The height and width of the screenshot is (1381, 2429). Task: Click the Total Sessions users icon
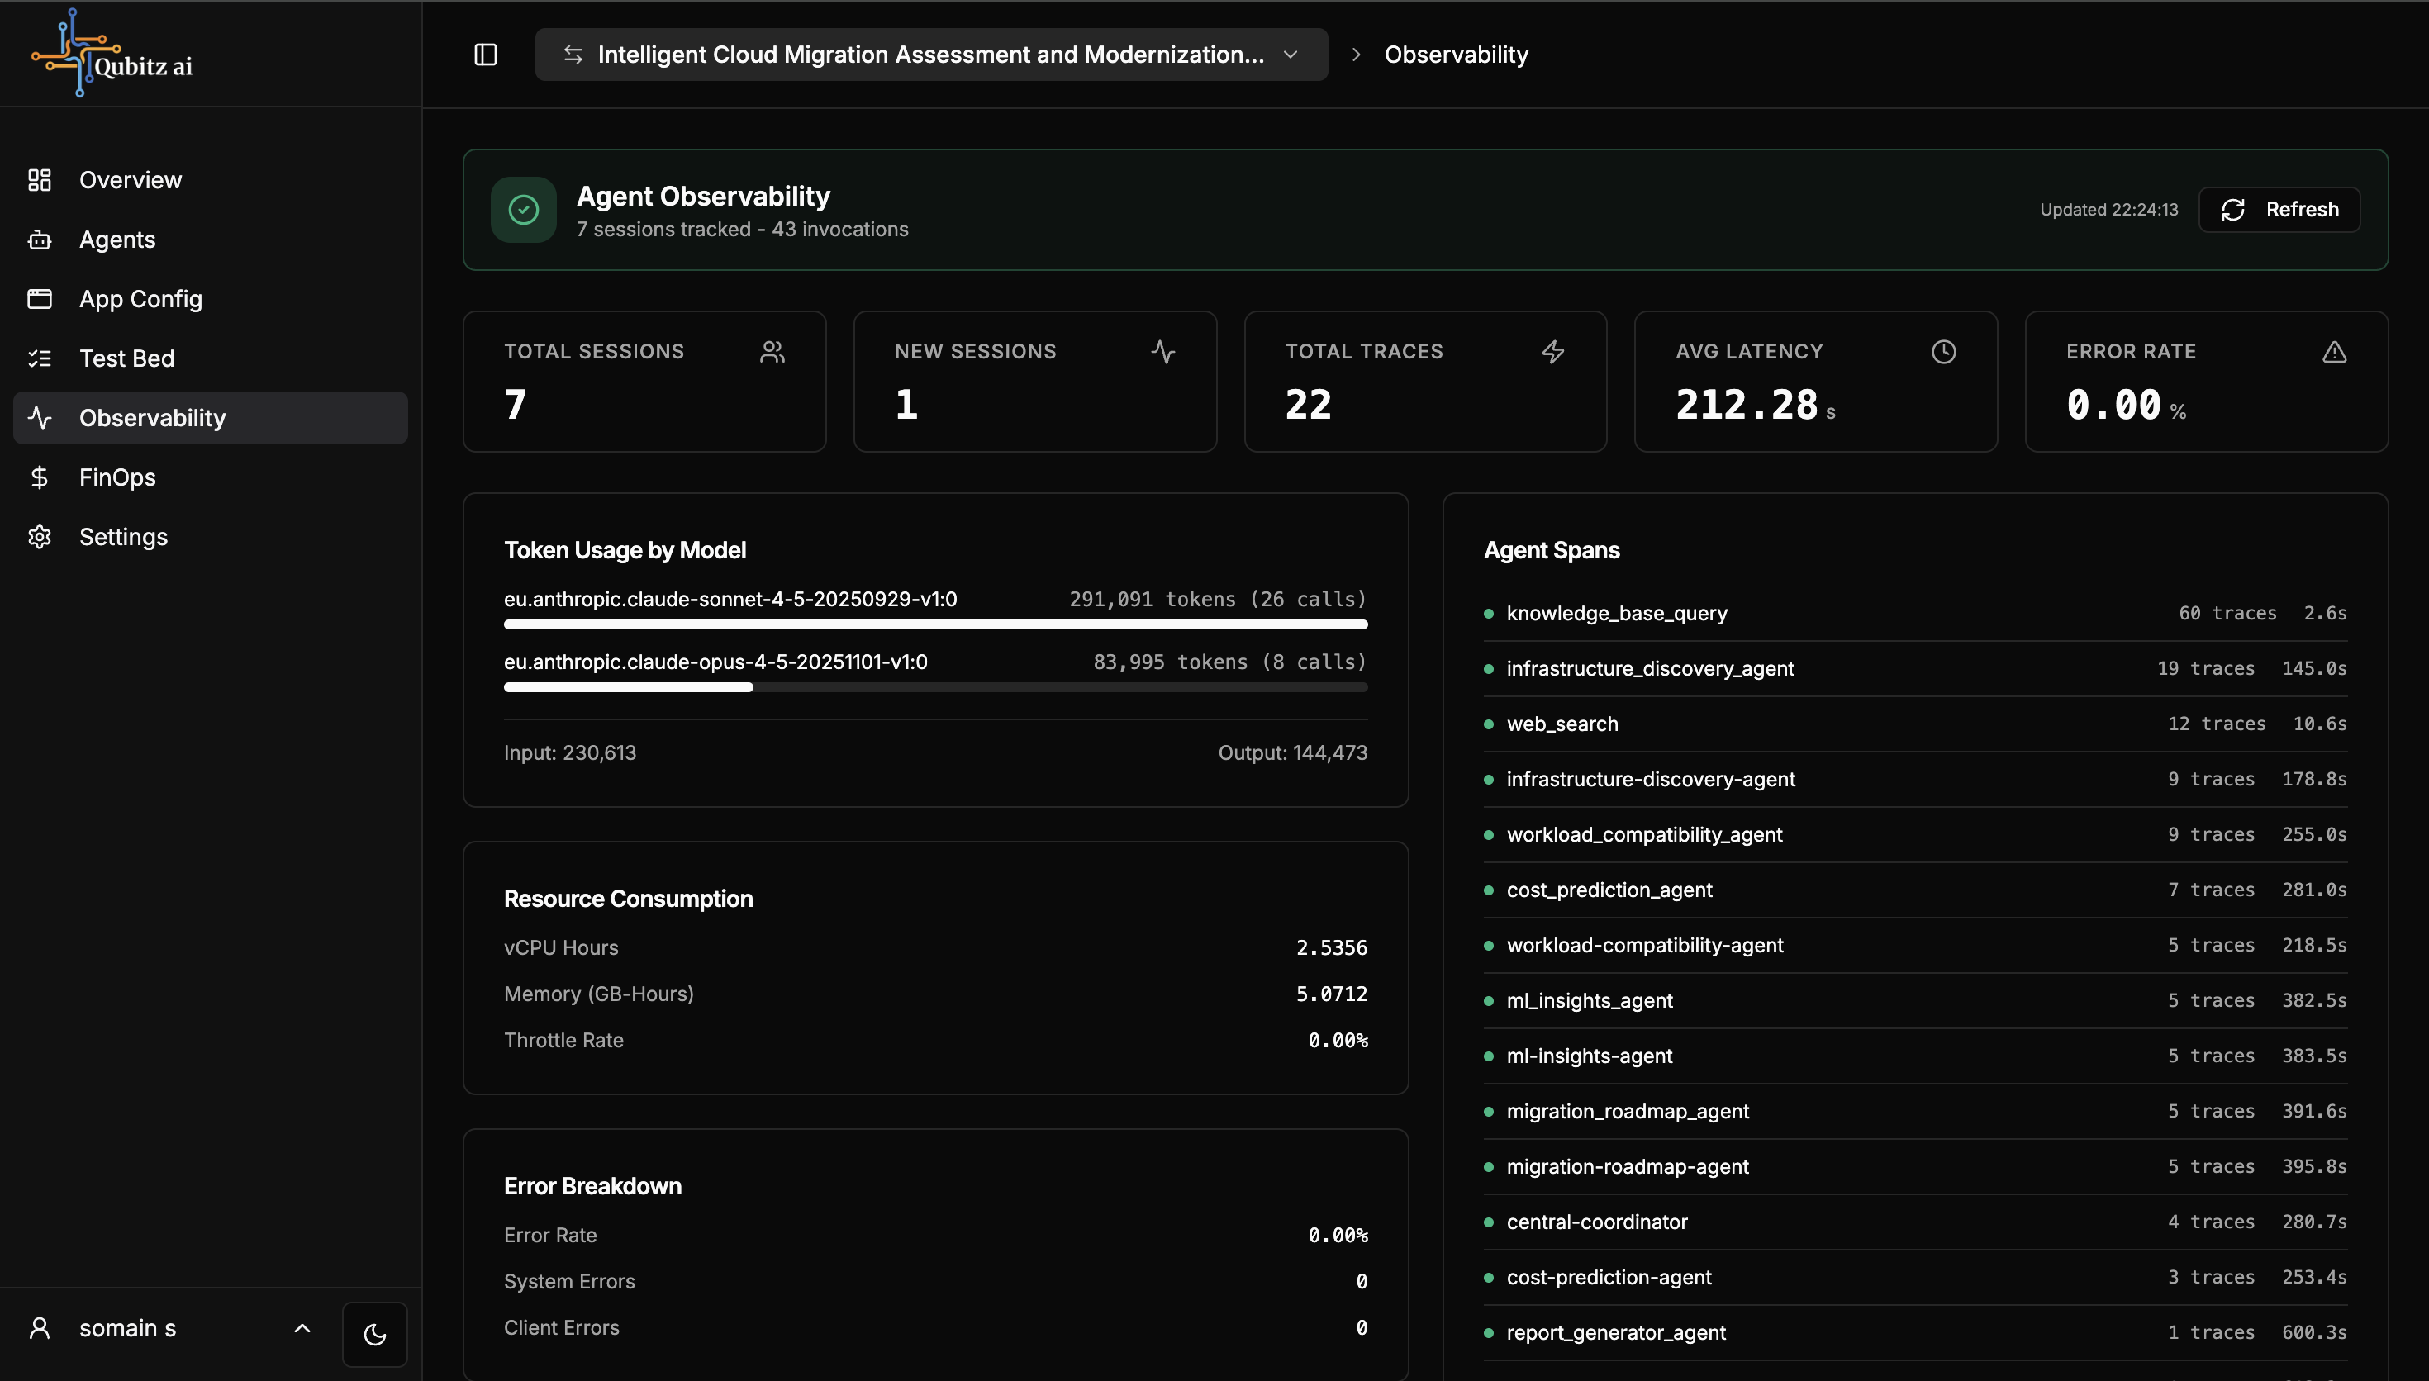point(772,352)
